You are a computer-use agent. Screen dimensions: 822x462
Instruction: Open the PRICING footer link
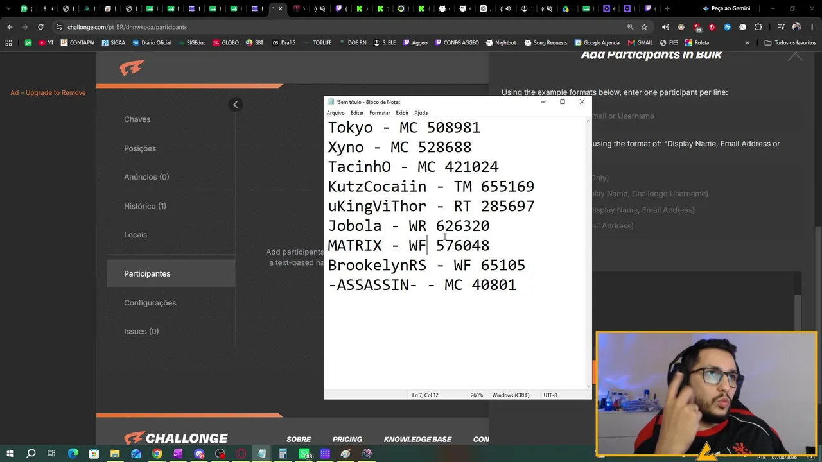click(x=347, y=440)
